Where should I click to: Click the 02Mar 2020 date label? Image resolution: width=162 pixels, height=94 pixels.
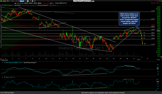pyautogui.click(x=5, y=60)
